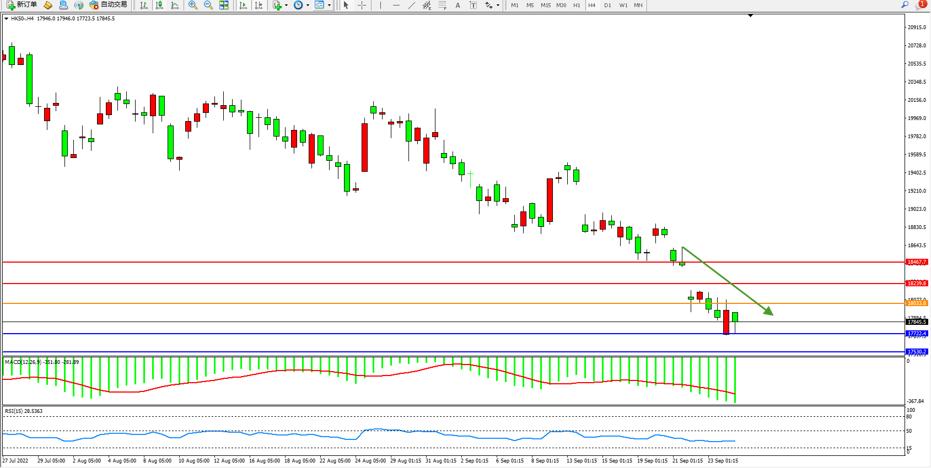This screenshot has height=468, width=931.
Task: Switch chart to line chart mode
Action: [175, 5]
